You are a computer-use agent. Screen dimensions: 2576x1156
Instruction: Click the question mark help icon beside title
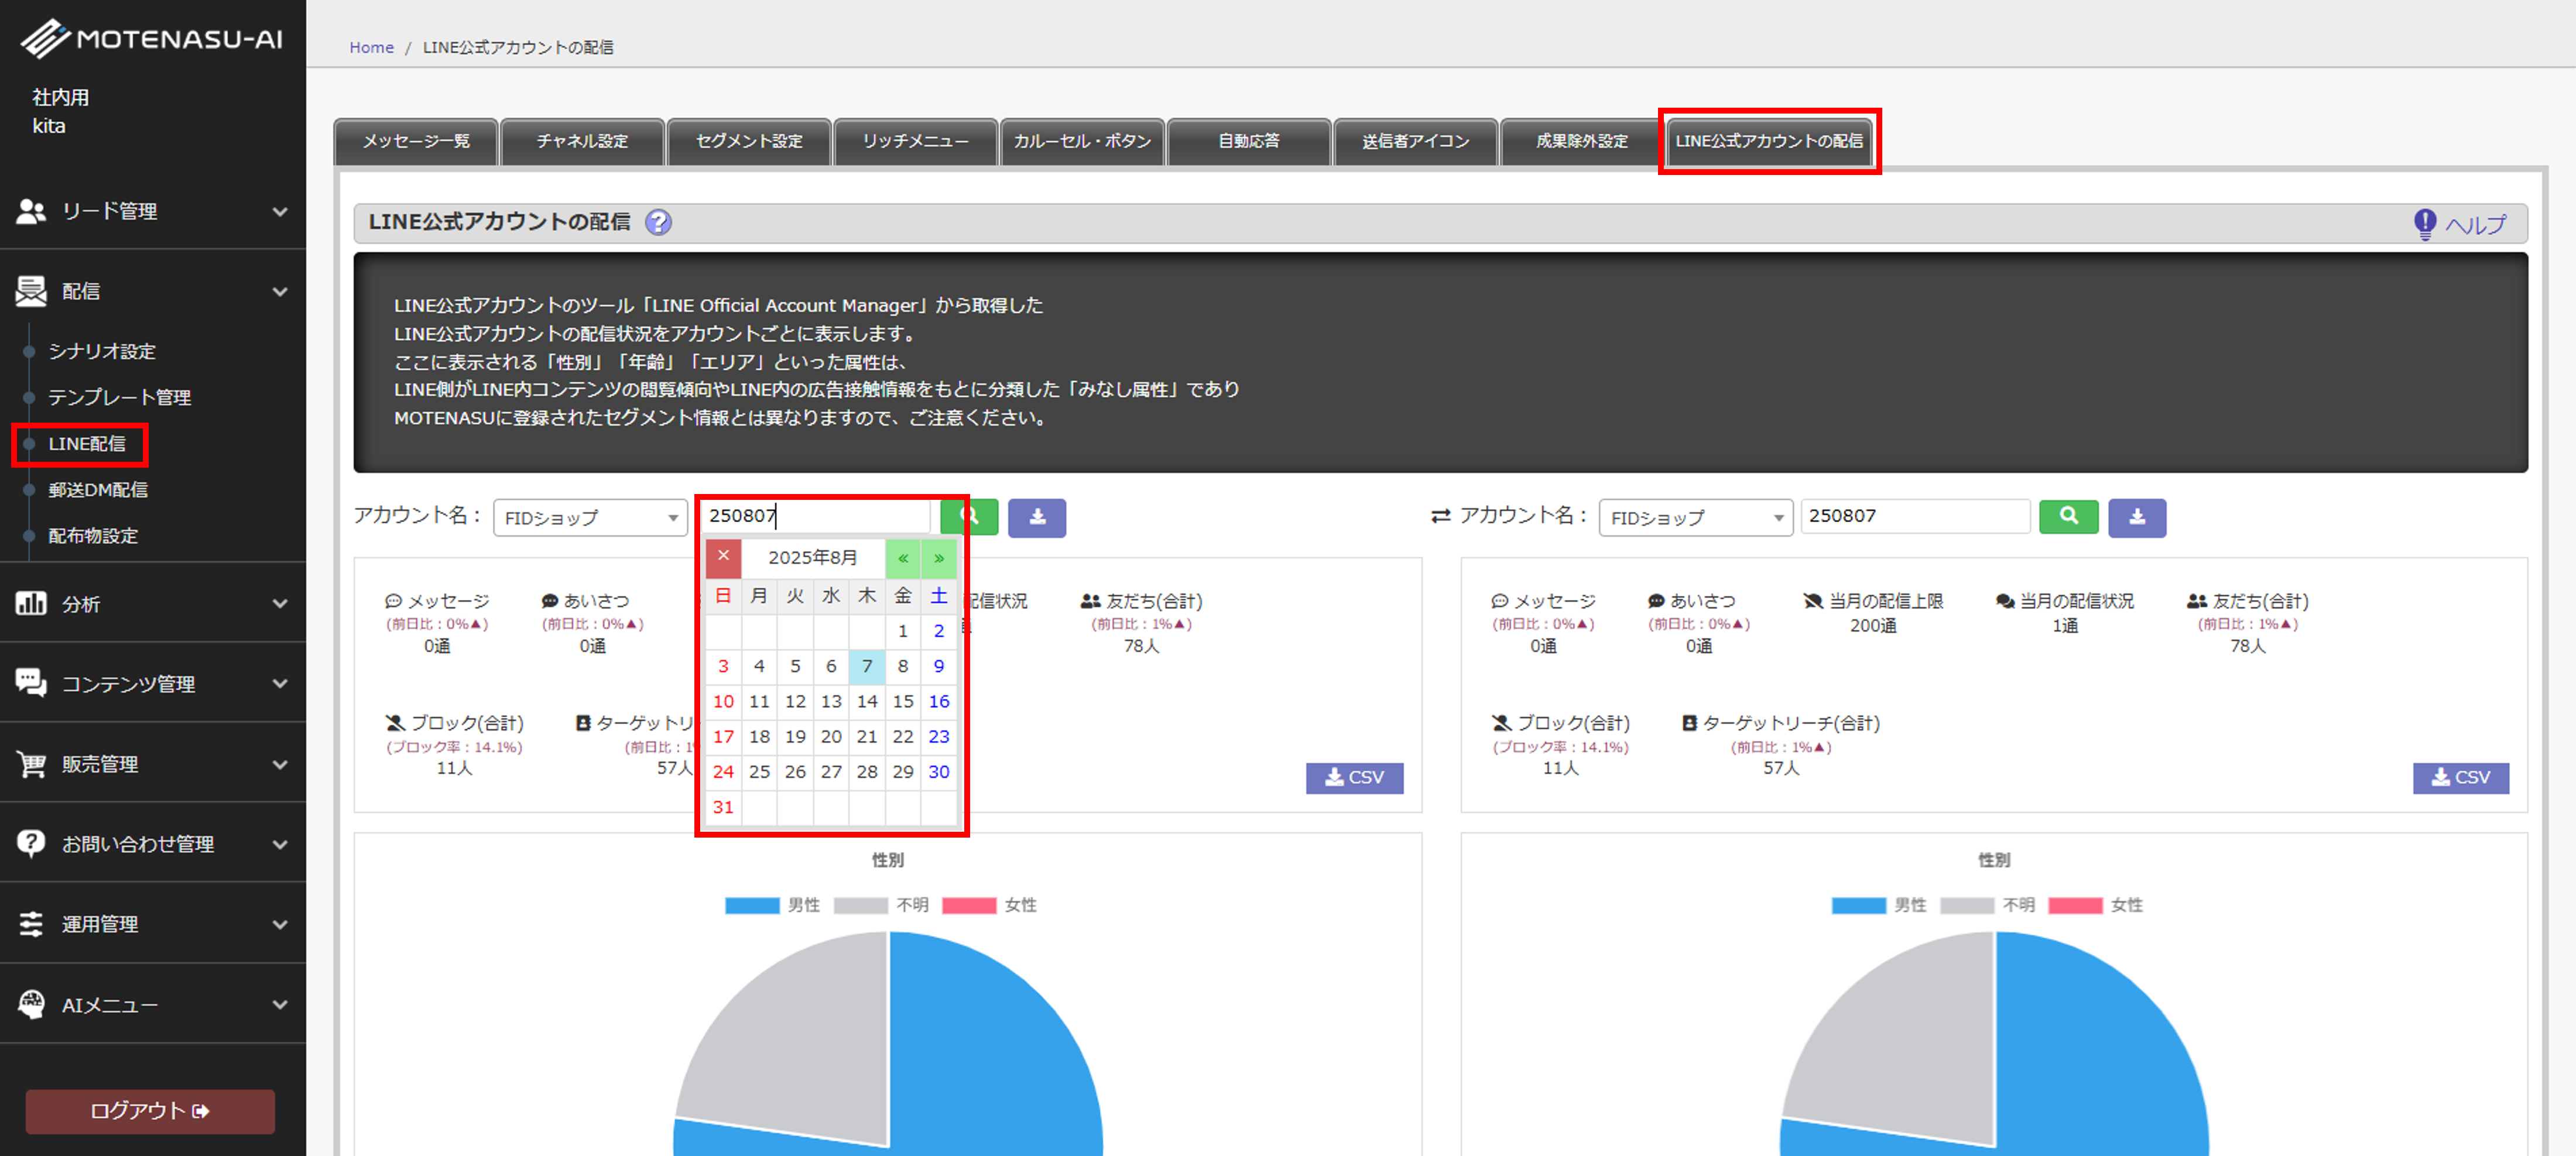point(658,222)
